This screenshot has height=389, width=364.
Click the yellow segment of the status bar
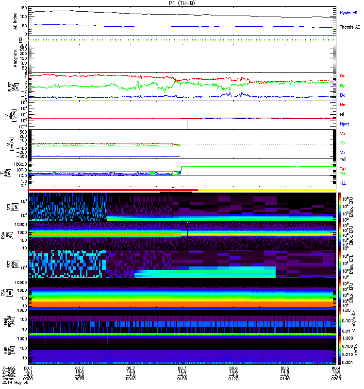(267, 190)
